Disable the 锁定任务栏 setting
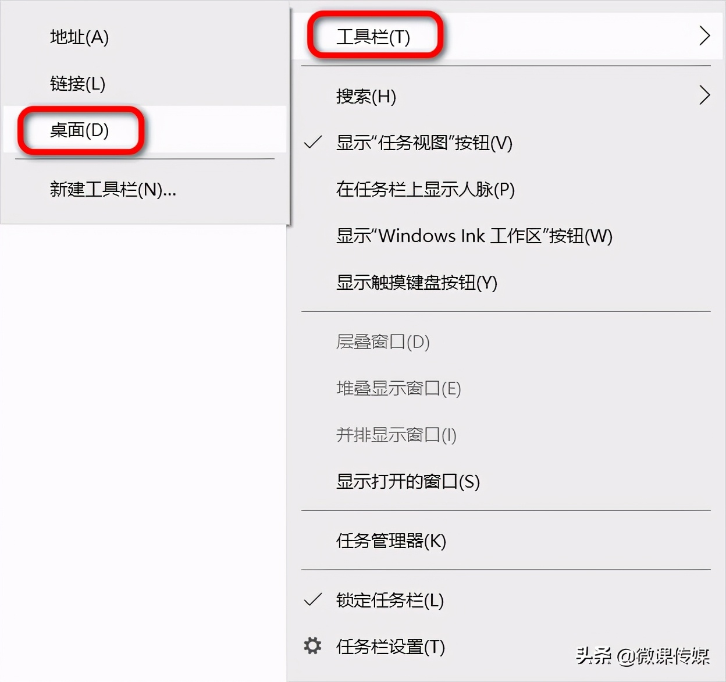The height and width of the screenshot is (682, 726). pyautogui.click(x=389, y=600)
